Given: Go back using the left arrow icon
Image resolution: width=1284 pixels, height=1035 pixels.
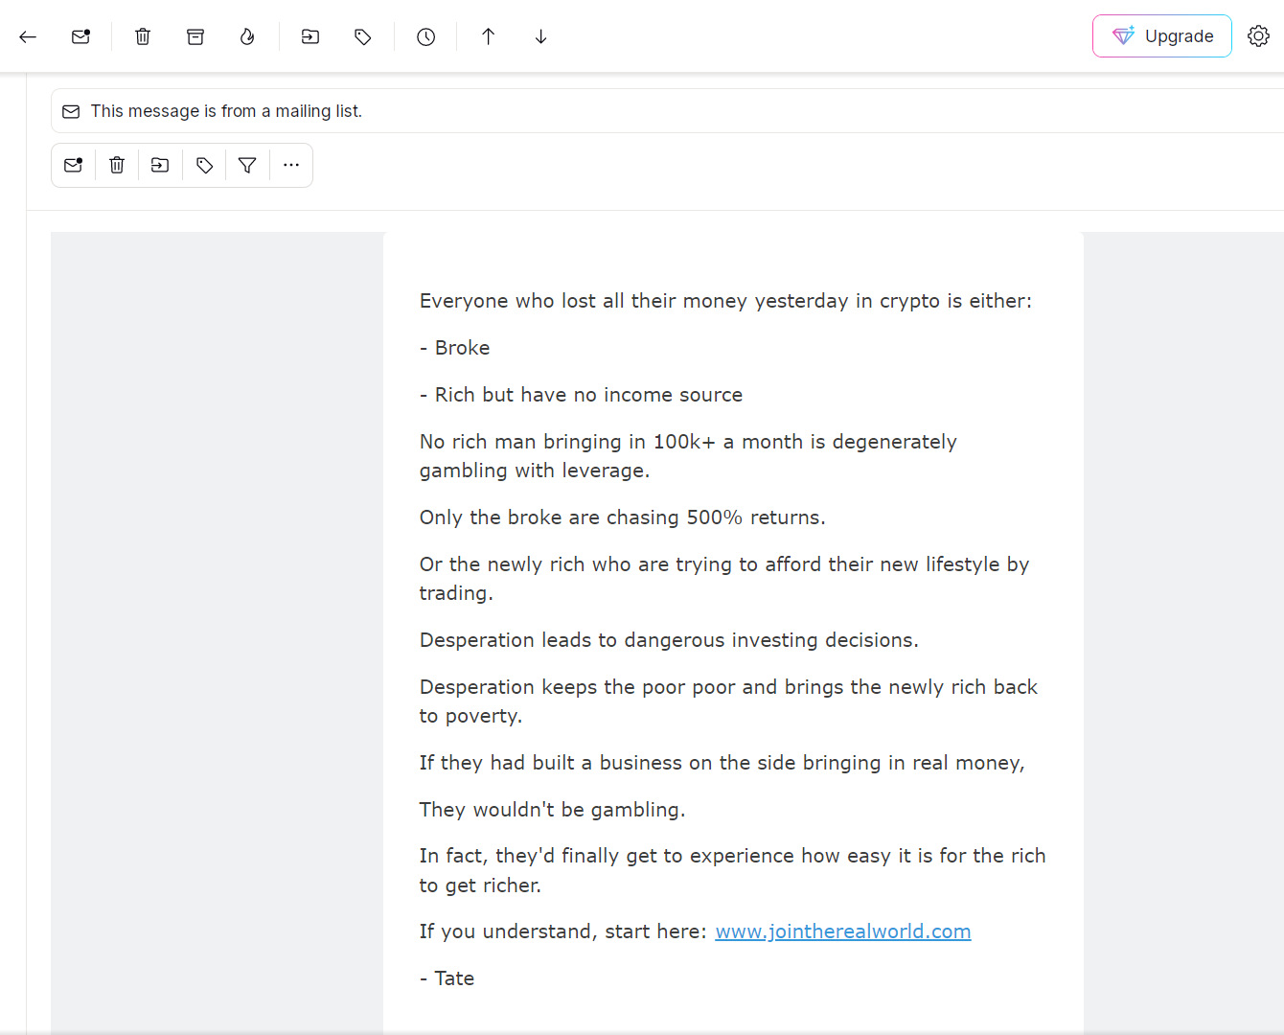Looking at the screenshot, I should (28, 36).
